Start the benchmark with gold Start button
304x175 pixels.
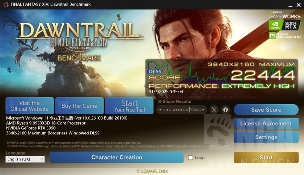click(266, 157)
